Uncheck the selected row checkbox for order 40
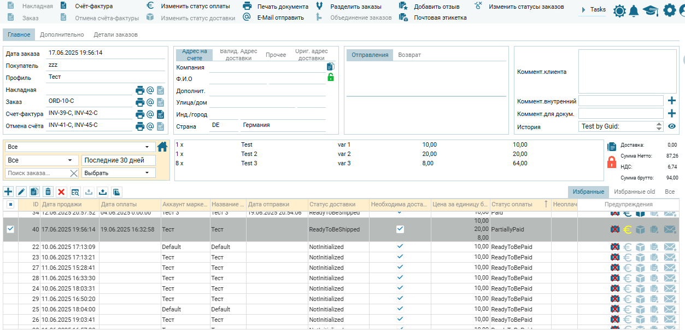 click(10, 229)
